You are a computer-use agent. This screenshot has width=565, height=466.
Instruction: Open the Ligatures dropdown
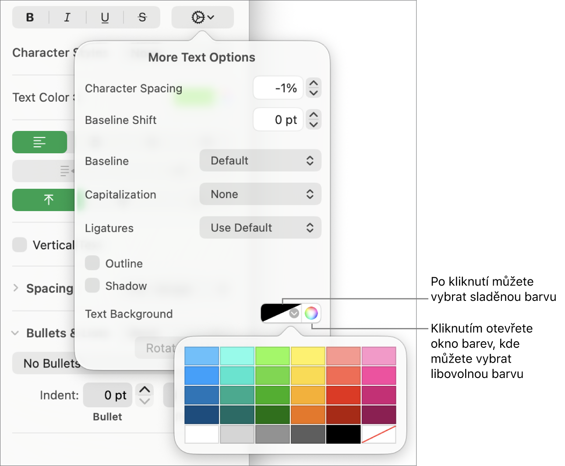260,228
